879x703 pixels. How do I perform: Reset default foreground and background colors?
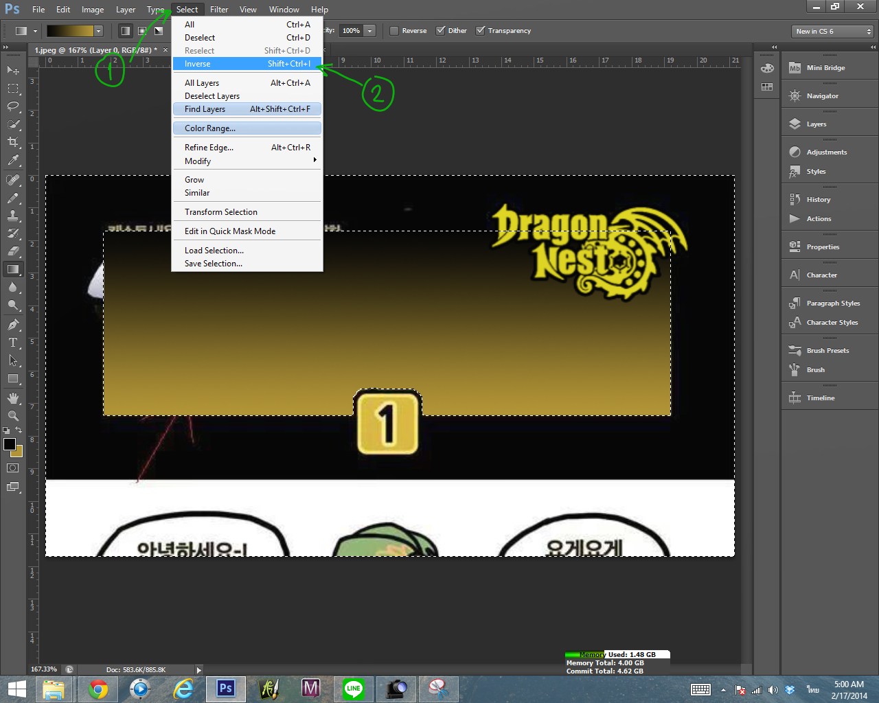pyautogui.click(x=6, y=430)
